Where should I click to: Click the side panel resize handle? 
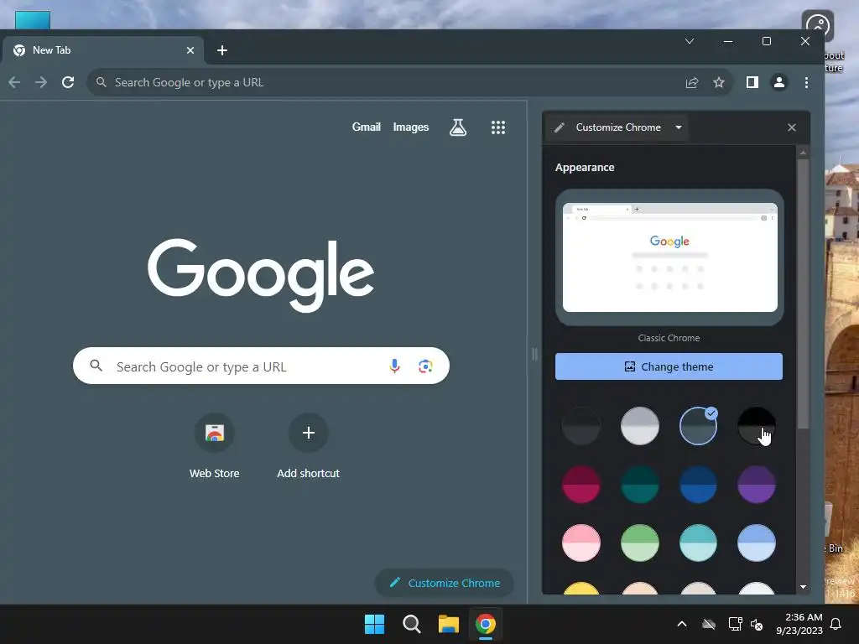(534, 355)
